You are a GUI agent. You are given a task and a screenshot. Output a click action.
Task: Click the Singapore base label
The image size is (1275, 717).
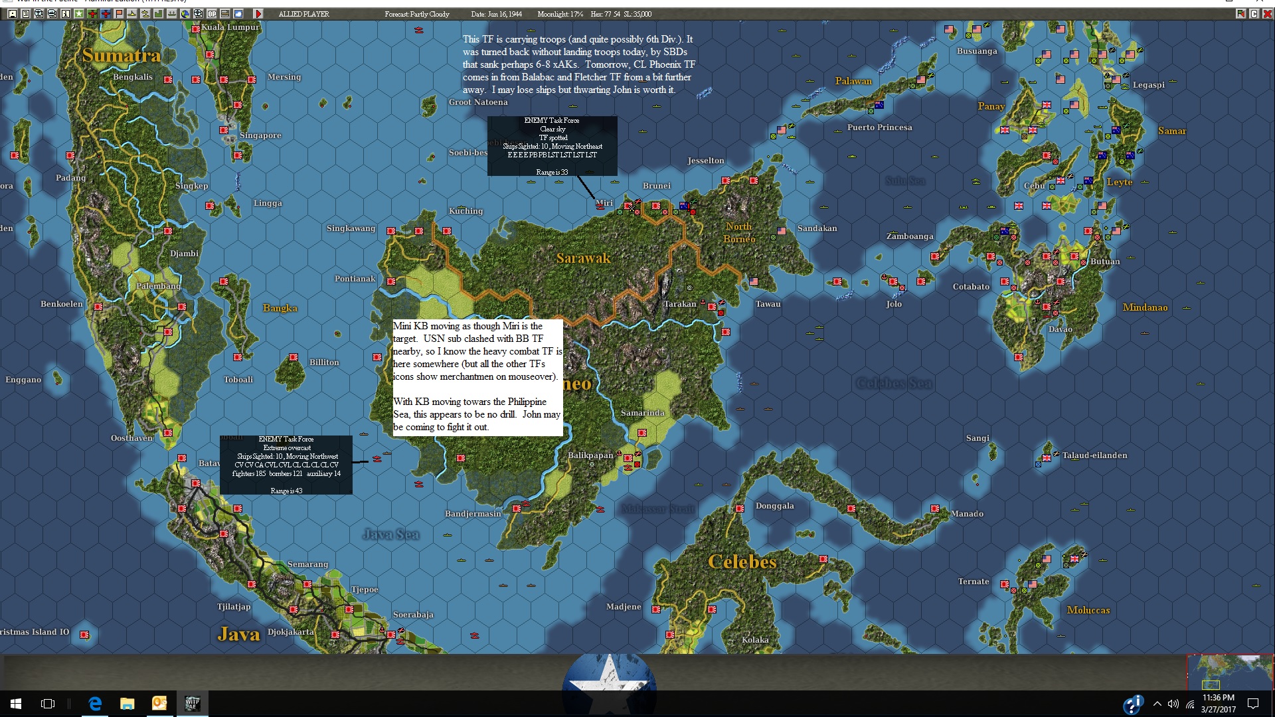point(260,135)
